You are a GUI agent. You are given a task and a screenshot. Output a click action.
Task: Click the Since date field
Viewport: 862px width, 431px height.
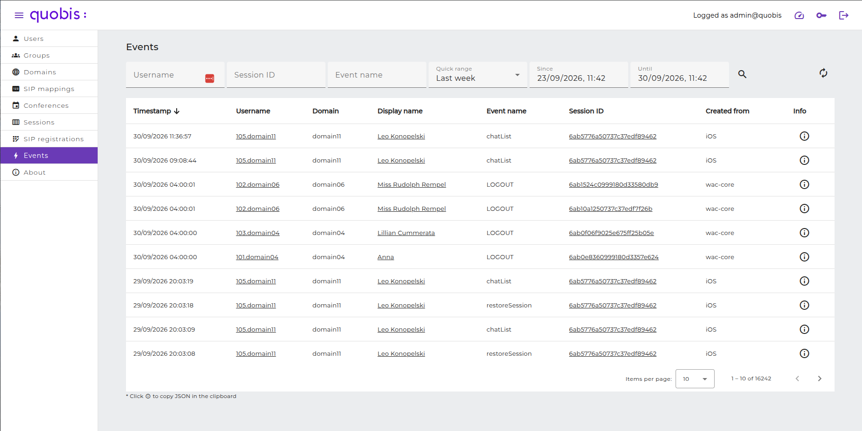[x=579, y=75]
